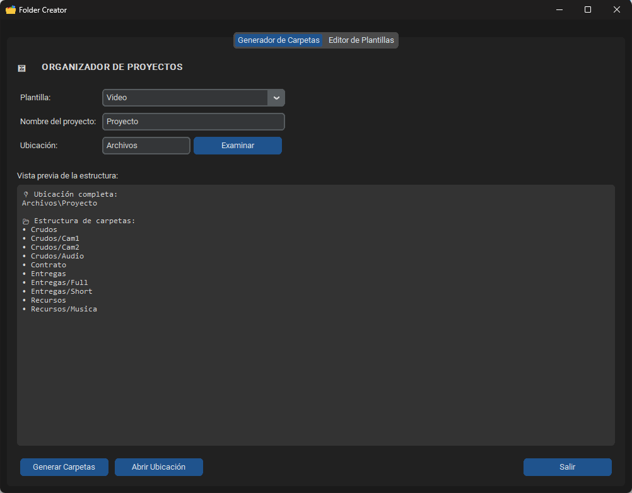Image resolution: width=632 pixels, height=493 pixels.
Task: Click the Archivos\Proyecto path in the preview
Action: (x=59, y=204)
